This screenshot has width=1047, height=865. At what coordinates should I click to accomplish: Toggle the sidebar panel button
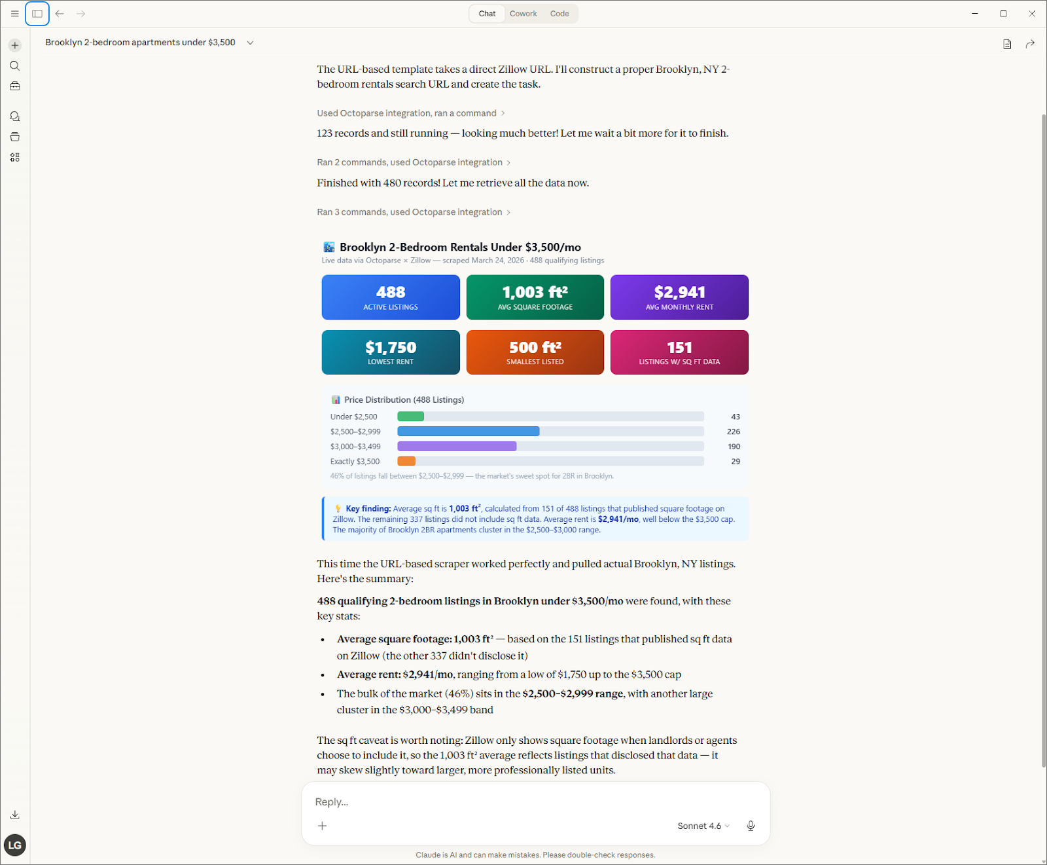(37, 14)
